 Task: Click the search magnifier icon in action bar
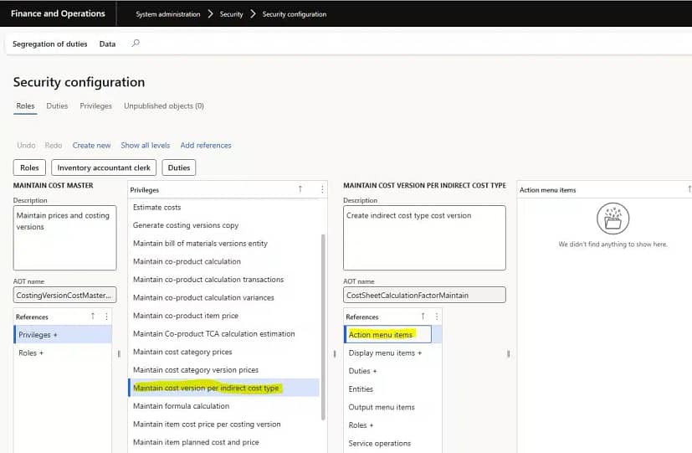[136, 44]
